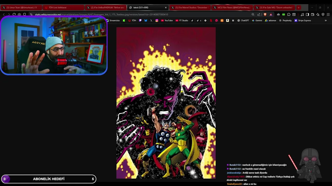This screenshot has height=186, width=332.
Task: Open the Stripe Express bookmark
Action: (x=303, y=20)
